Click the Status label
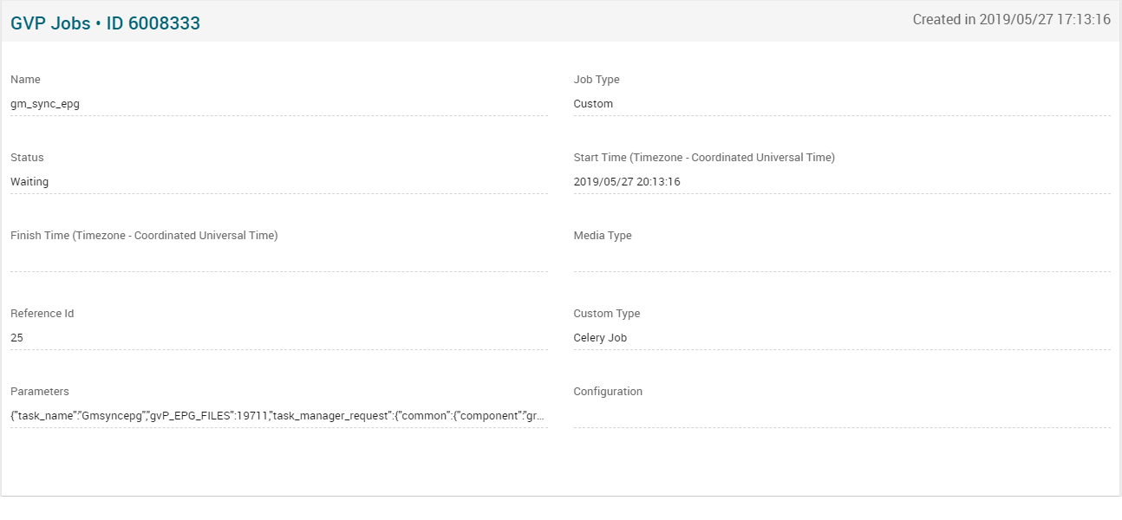This screenshot has height=520, width=1122. pos(27,158)
